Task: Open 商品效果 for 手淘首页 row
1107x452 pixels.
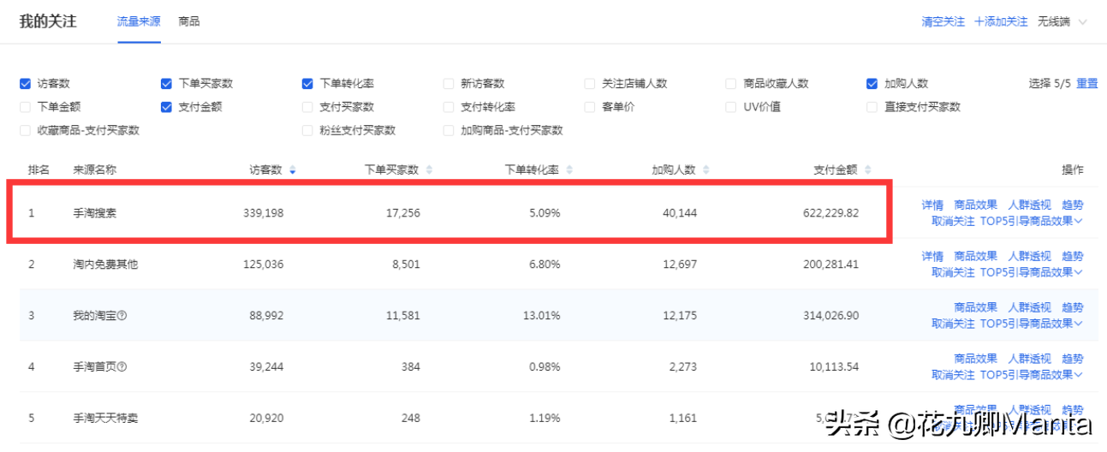Action: (x=976, y=359)
